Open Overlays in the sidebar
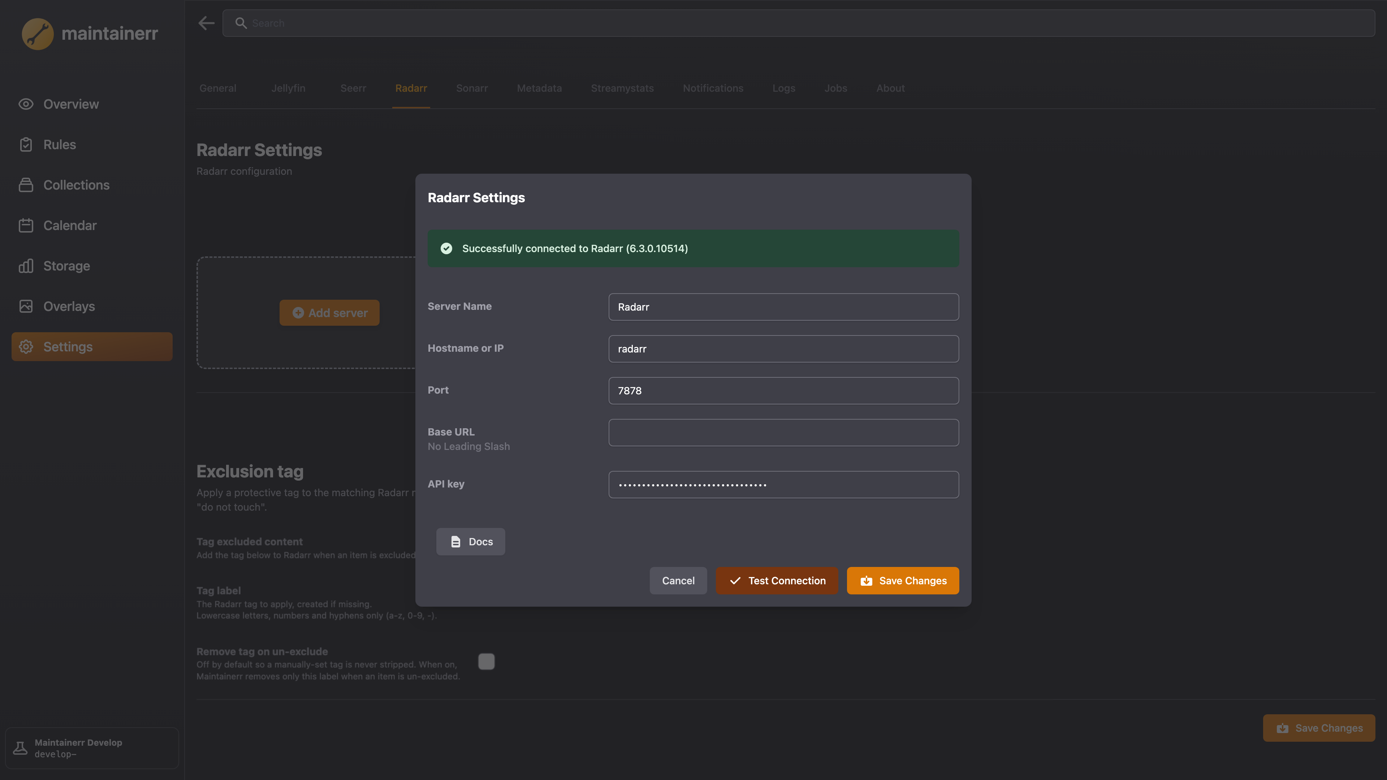This screenshot has height=780, width=1387. pyautogui.click(x=91, y=306)
